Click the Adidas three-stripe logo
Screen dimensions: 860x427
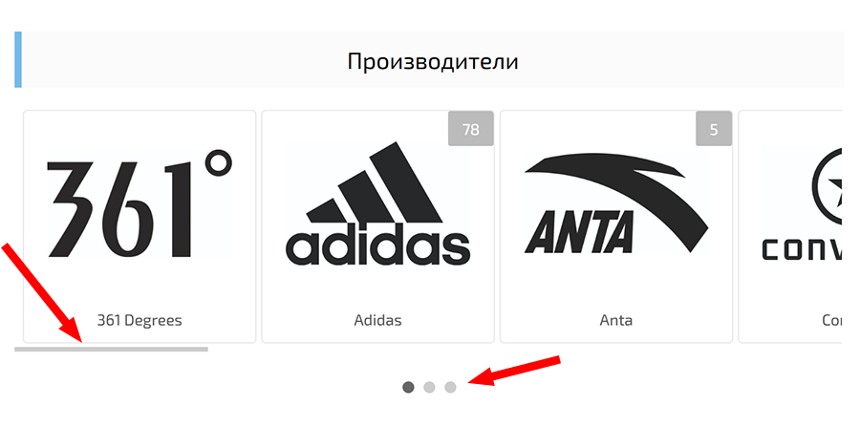[x=377, y=203]
